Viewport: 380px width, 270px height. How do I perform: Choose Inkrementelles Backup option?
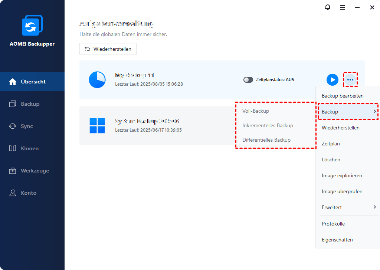click(268, 125)
